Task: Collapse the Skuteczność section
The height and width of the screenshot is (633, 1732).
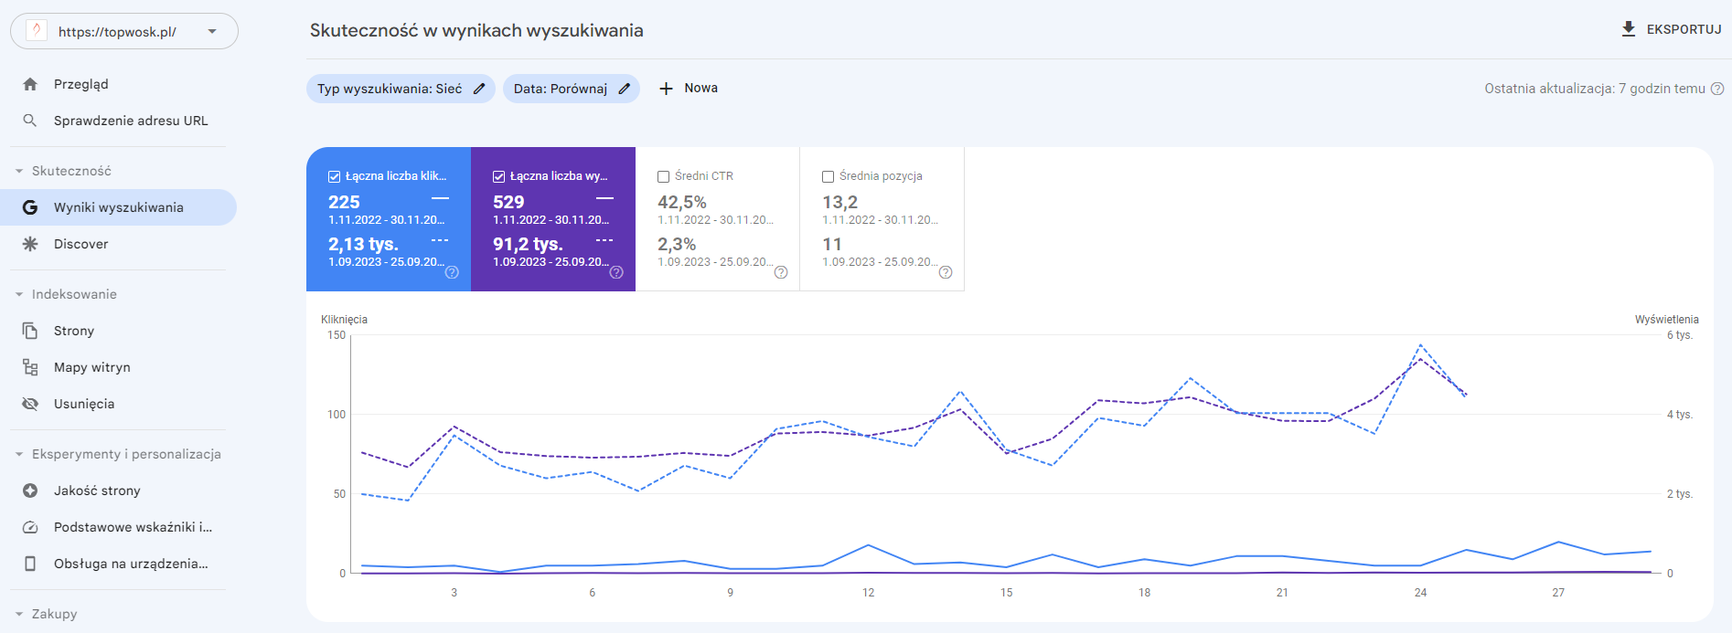Action: coord(19,171)
